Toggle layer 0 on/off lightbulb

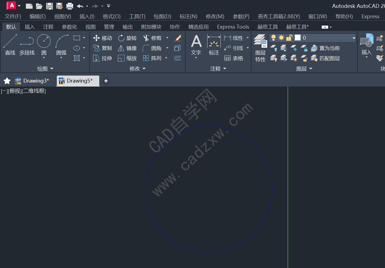[x=273, y=38]
